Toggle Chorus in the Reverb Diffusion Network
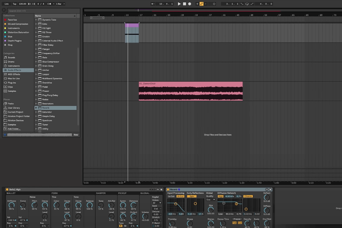Image resolution: width=342 pixels, height=228 pixels. click(x=248, y=196)
